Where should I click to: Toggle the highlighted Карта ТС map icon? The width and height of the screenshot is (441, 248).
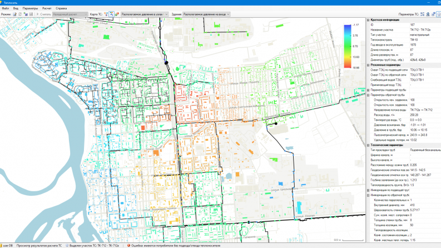[109, 14]
